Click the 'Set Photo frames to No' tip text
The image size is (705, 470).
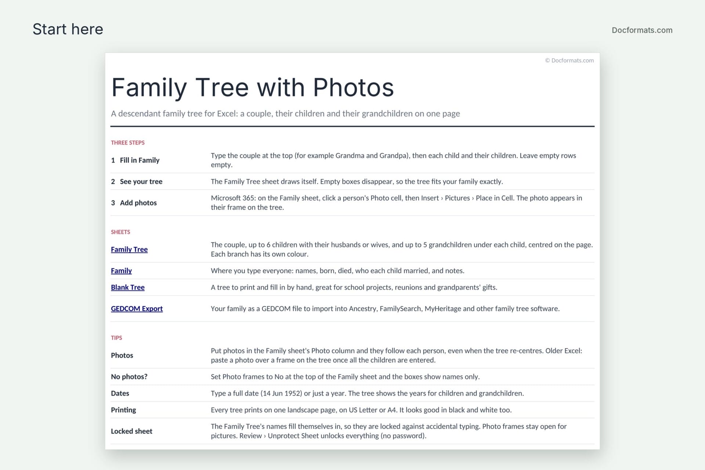[345, 377]
